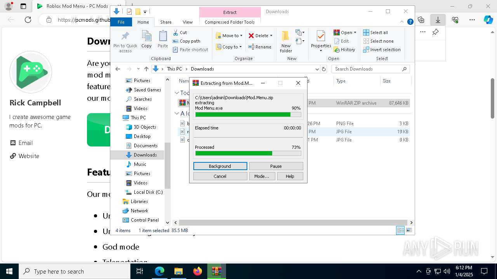The image size is (497, 279).
Task: Pause the extraction
Action: coord(276,166)
